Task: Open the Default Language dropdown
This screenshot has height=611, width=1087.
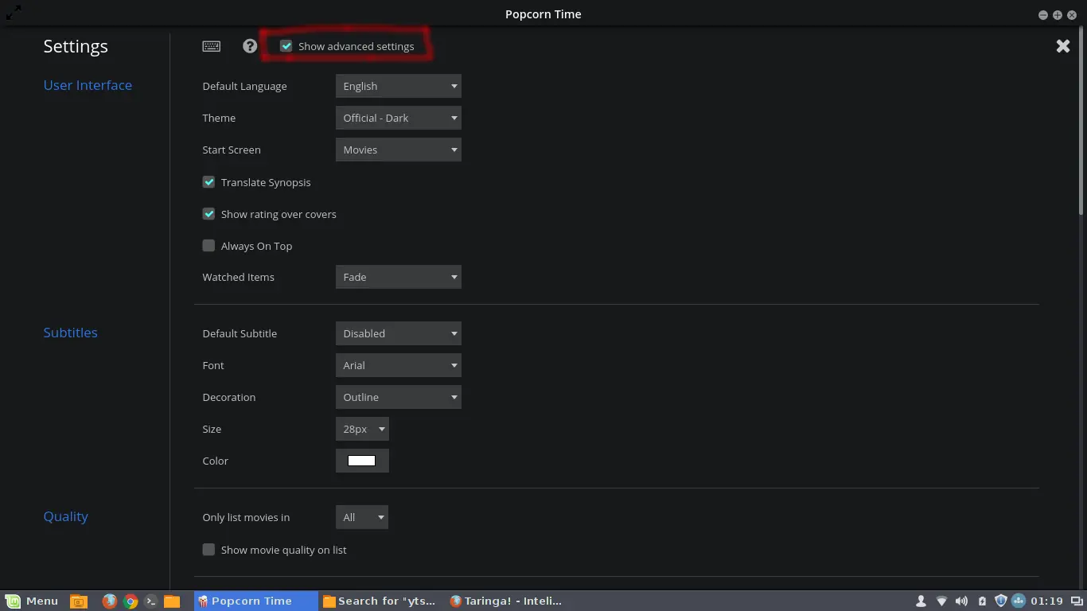Action: click(398, 86)
